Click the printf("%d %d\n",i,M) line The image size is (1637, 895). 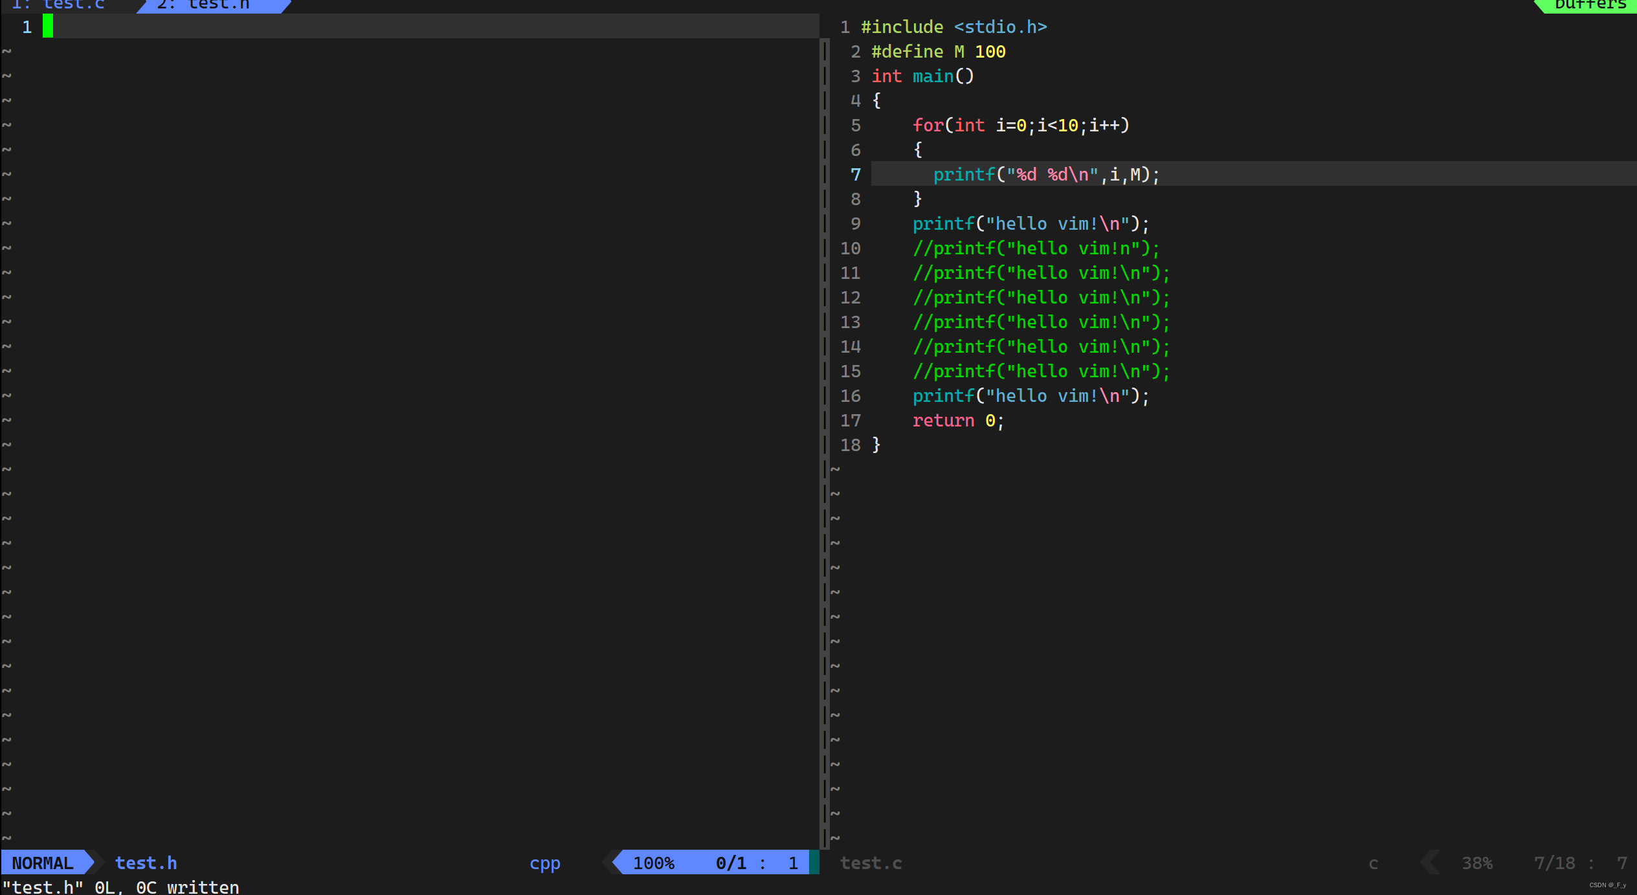(x=1047, y=174)
